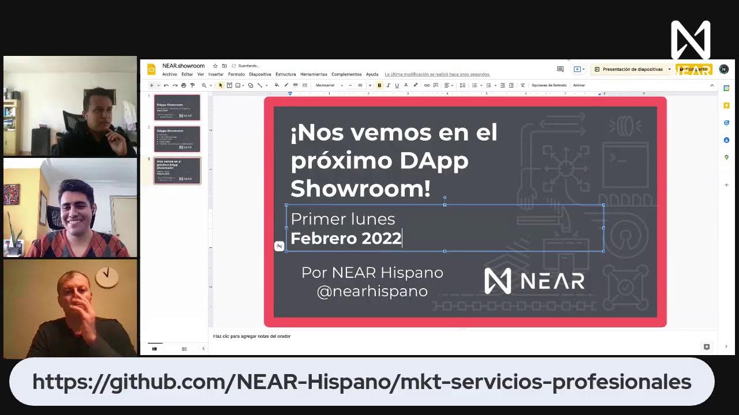
Task: Toggle Underline formatting
Action: coord(397,85)
